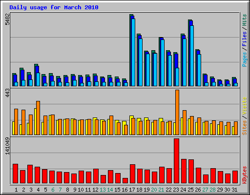250x195 pixels.
Task: Click the 443 axis maximum label
Action: point(7,93)
